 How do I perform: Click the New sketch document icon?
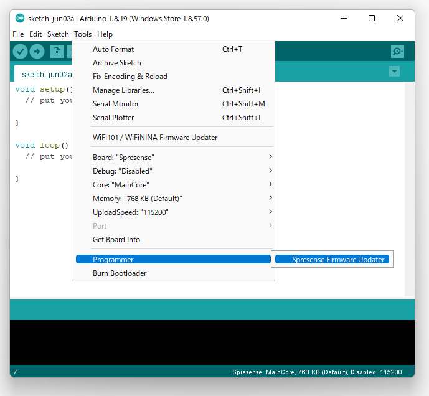click(57, 52)
